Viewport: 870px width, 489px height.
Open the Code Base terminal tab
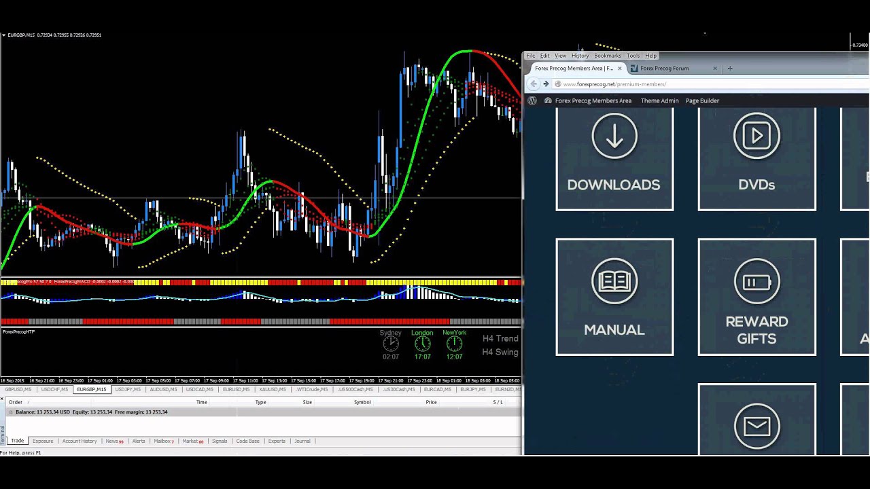[x=247, y=441]
